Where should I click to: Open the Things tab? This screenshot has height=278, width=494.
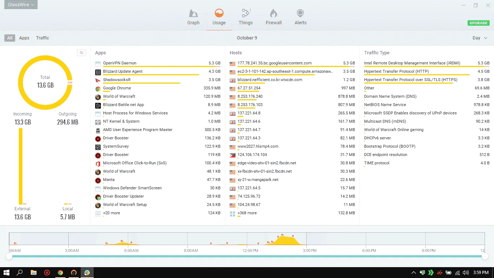246,17
